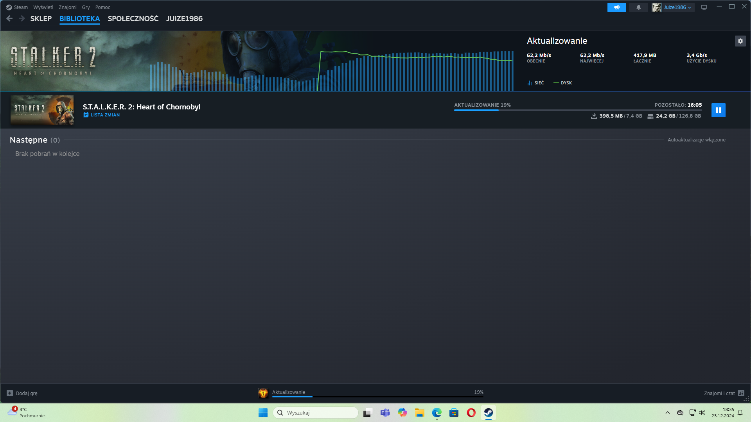Click STALKER 2 banner logo
The width and height of the screenshot is (751, 422).
[53, 61]
